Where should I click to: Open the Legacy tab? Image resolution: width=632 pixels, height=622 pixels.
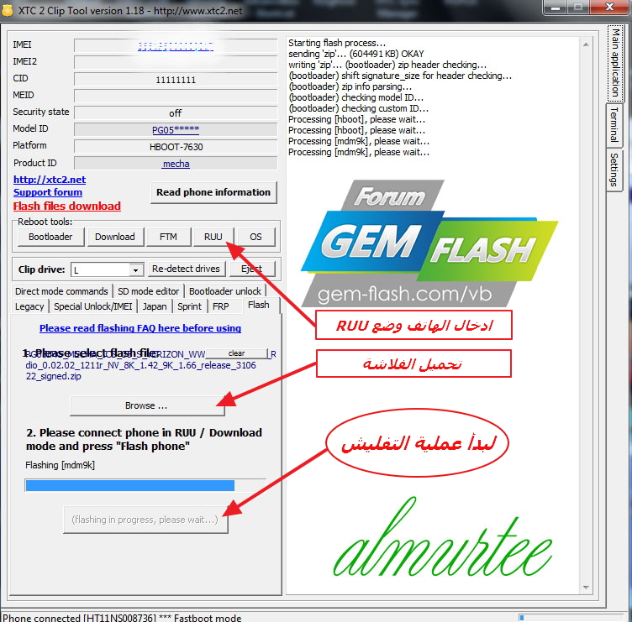pyautogui.click(x=29, y=306)
